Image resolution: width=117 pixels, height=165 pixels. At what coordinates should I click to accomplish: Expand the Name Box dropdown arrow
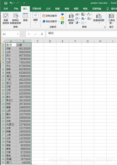point(18,34)
